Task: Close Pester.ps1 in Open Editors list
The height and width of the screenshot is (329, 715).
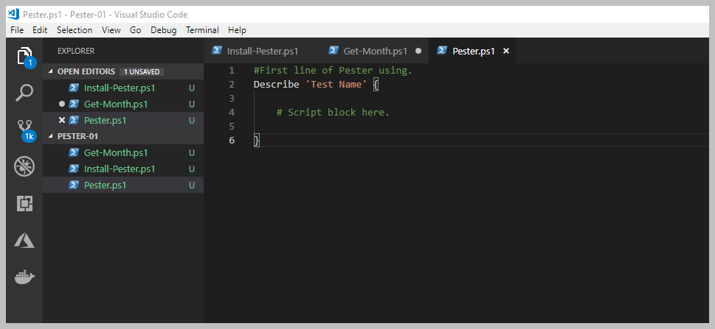Action: 62,120
